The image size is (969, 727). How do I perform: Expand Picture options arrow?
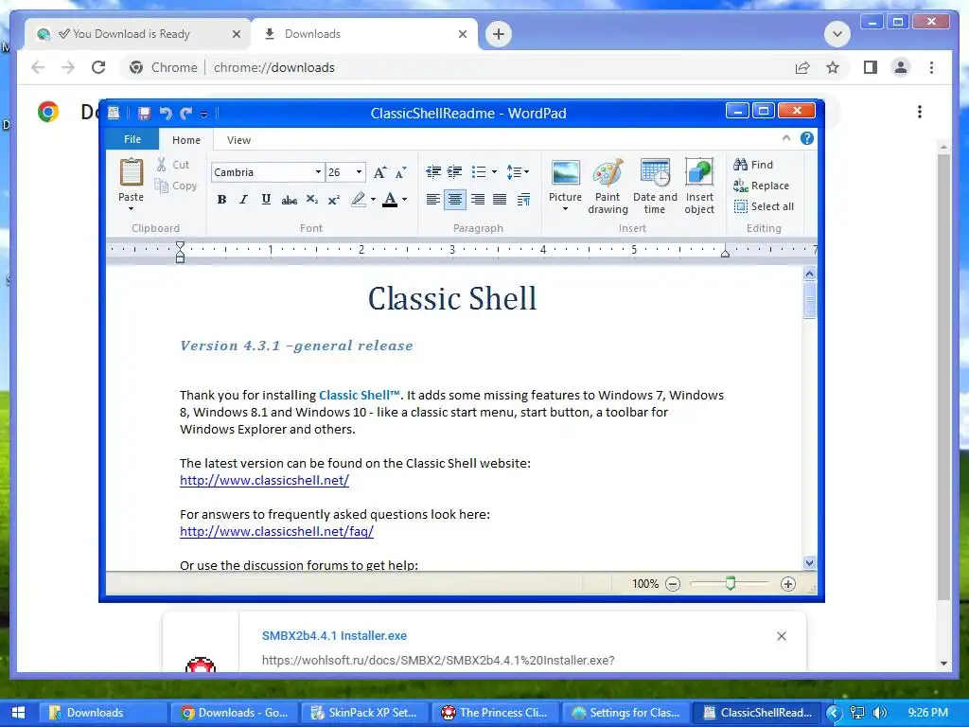tap(566, 209)
